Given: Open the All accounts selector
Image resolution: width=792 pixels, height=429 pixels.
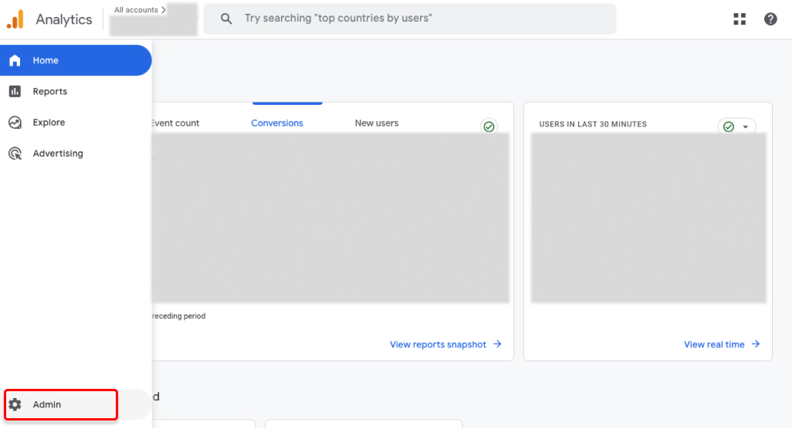Looking at the screenshot, I should [140, 10].
